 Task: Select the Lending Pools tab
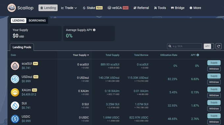[x=22, y=47]
